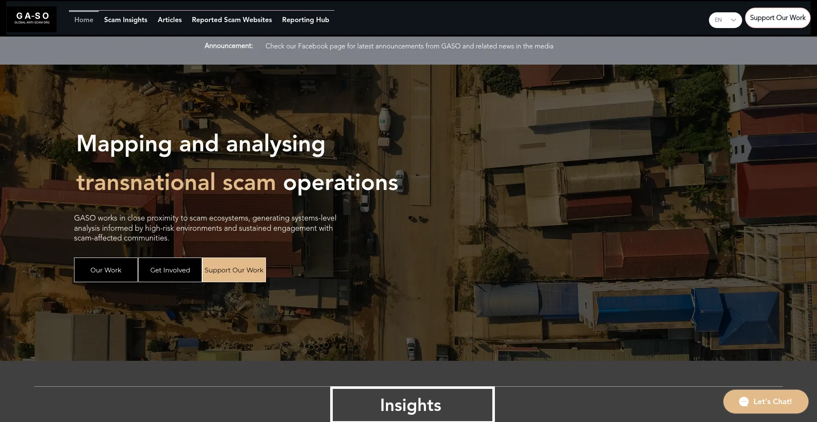Navigate to the Articles page
The height and width of the screenshot is (422, 817).
click(x=169, y=20)
